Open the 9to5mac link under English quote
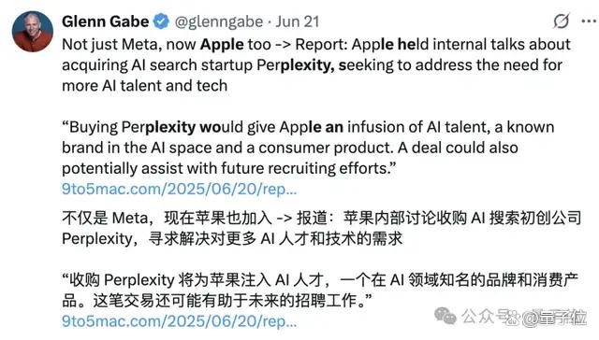The width and height of the screenshot is (599, 340). (179, 189)
